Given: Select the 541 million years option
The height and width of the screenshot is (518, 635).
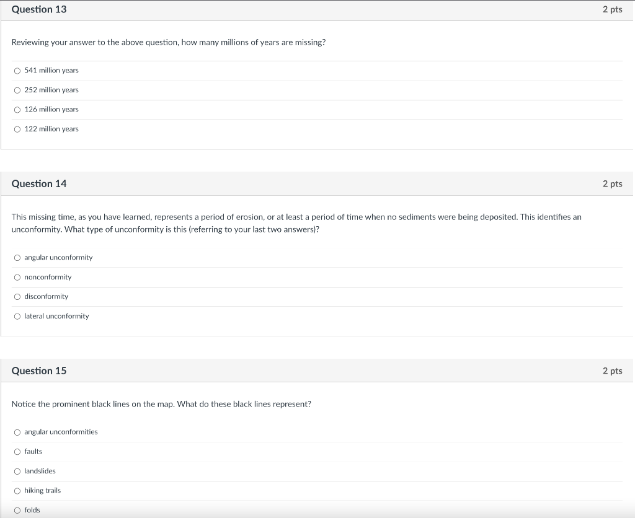Looking at the screenshot, I should (17, 71).
